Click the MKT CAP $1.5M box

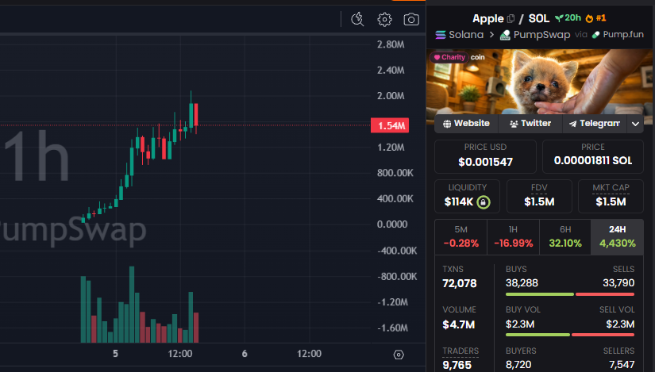[611, 196]
